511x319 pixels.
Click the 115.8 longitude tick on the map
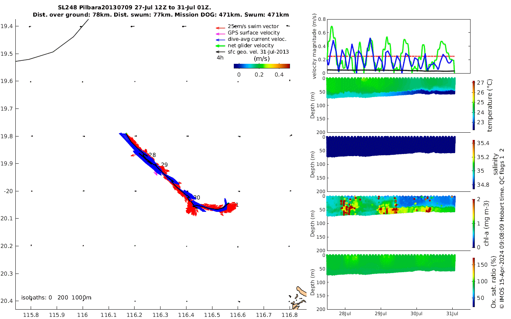31,315
